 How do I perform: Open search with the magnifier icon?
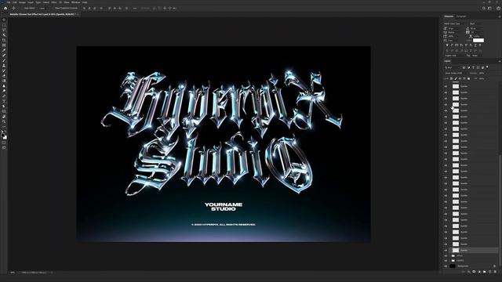point(484,9)
